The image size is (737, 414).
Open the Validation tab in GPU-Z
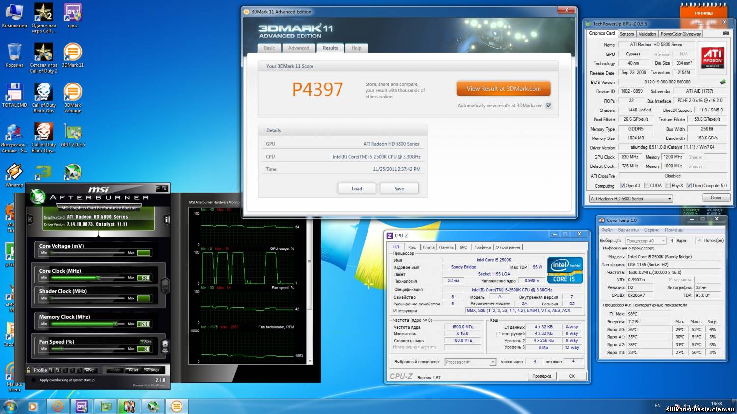pos(647,34)
